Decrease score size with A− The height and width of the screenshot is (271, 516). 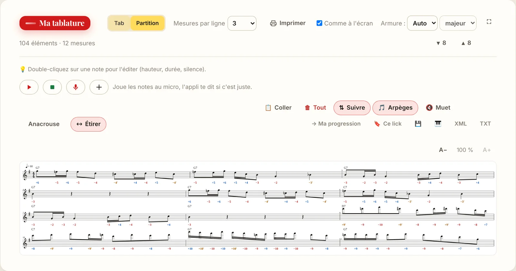[x=443, y=150]
